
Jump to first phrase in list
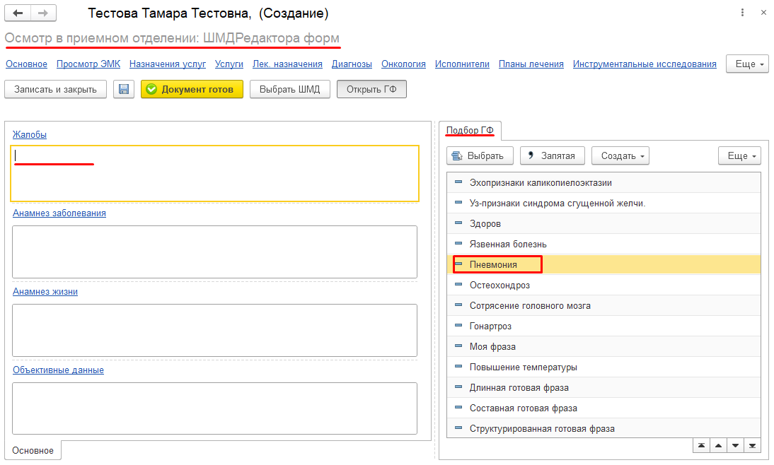coord(701,446)
